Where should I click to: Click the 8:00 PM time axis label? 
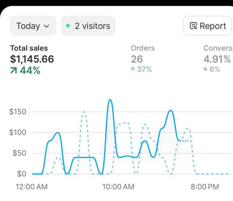click(x=205, y=187)
